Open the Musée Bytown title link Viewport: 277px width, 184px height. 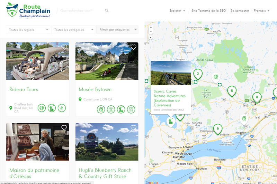pos(95,89)
